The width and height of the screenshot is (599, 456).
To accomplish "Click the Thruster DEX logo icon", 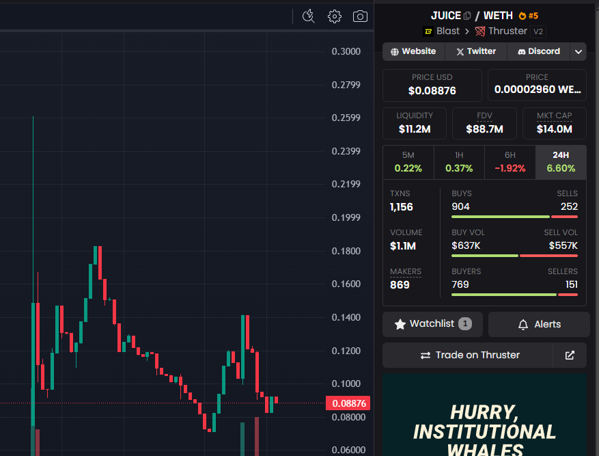I will click(480, 31).
